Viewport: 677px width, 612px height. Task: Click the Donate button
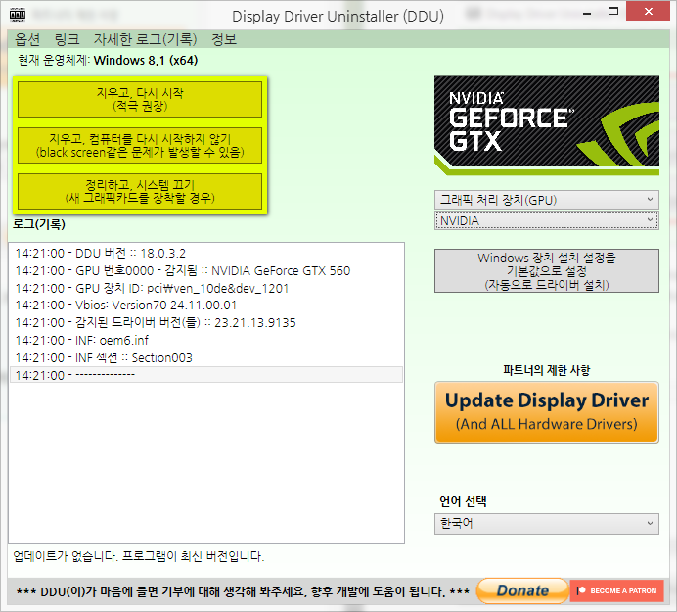tap(522, 590)
